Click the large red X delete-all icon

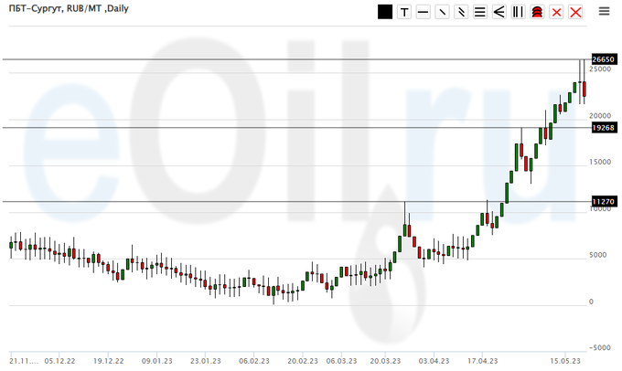[575, 12]
